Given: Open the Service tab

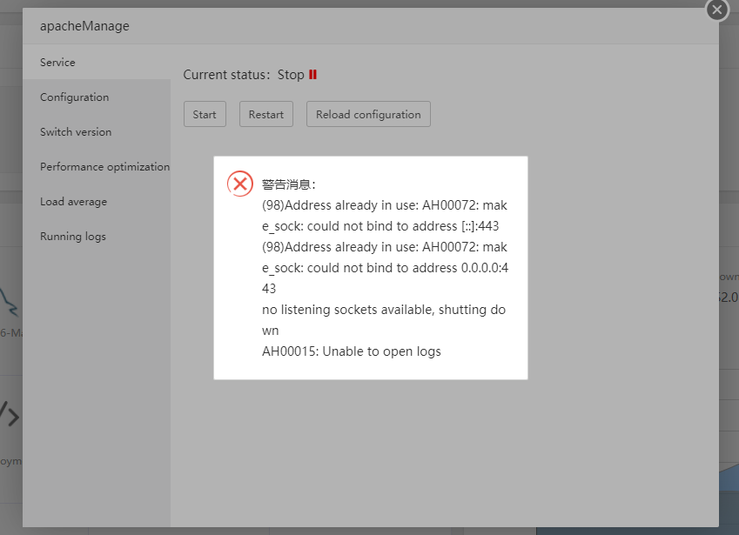Looking at the screenshot, I should (x=97, y=62).
